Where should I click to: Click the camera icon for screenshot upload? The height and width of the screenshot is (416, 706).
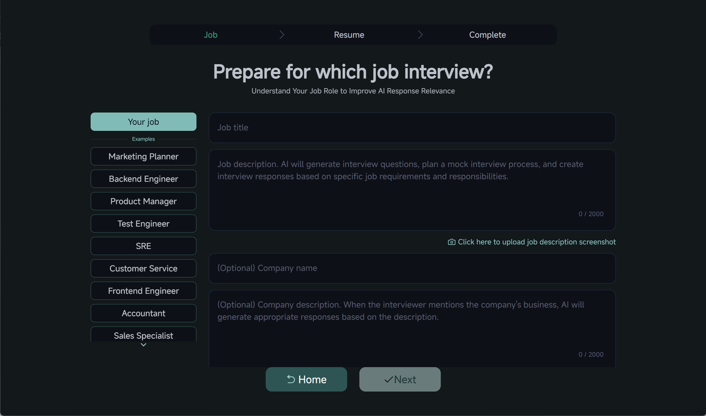click(x=451, y=242)
